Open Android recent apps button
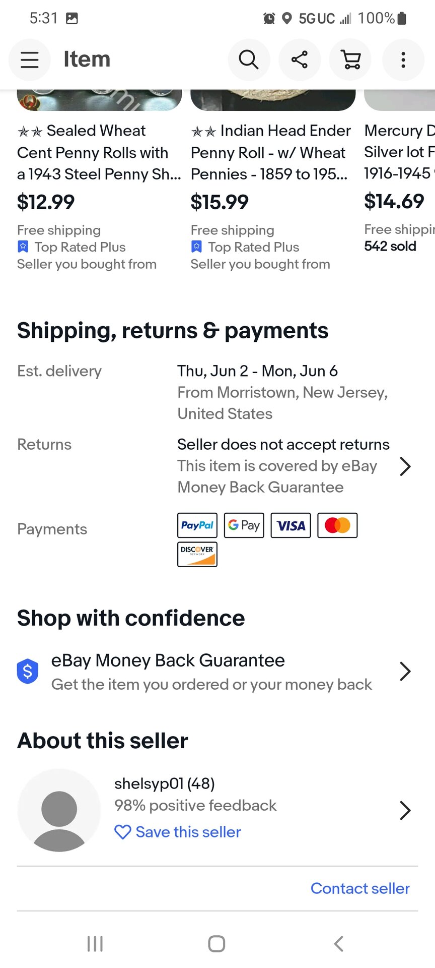 coord(95,944)
